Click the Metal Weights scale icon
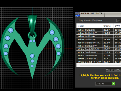 click(78, 14)
